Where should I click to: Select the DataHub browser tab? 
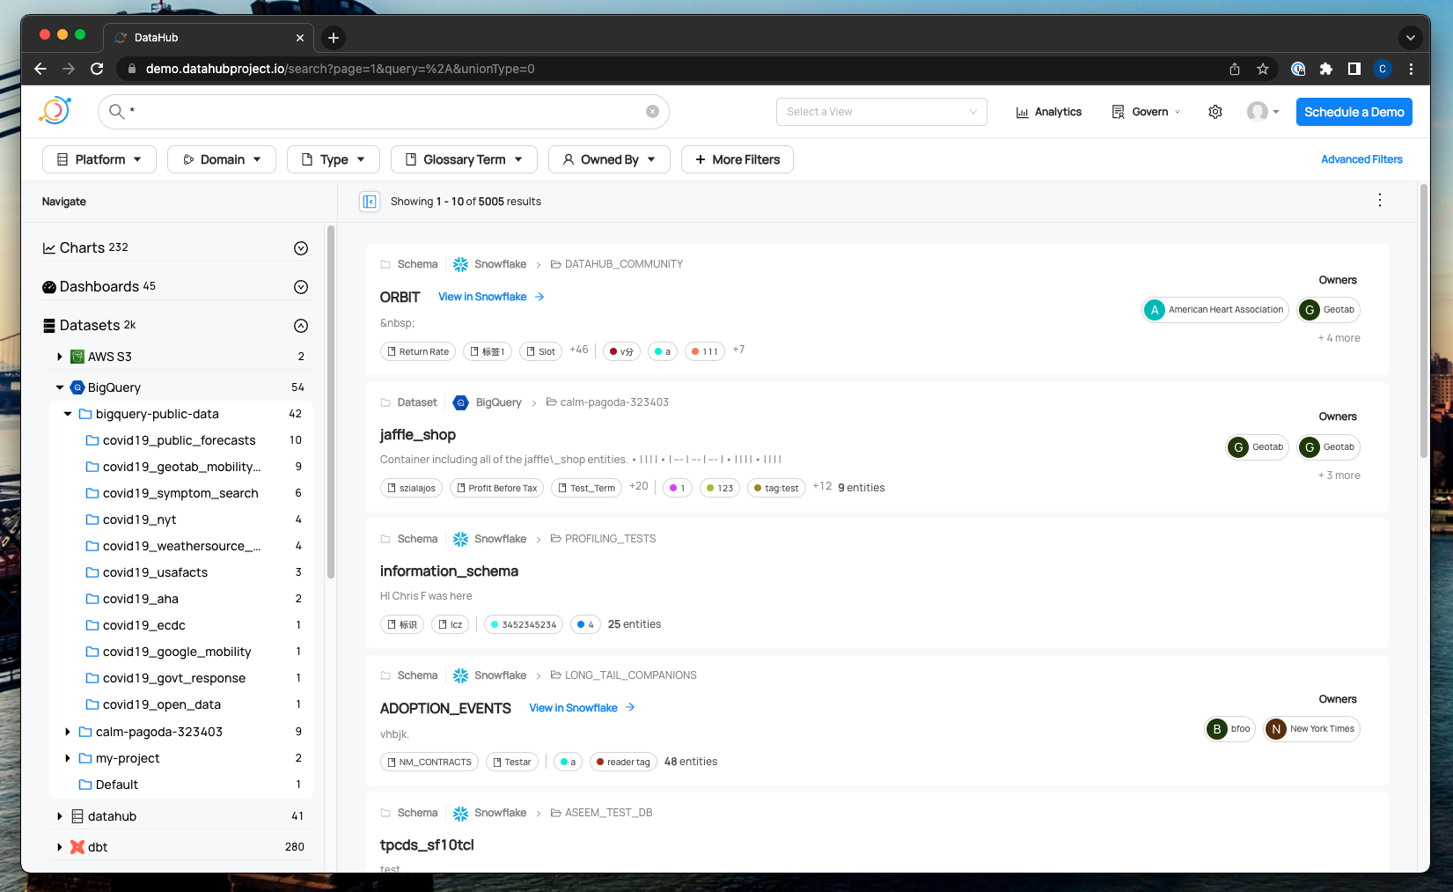[209, 38]
